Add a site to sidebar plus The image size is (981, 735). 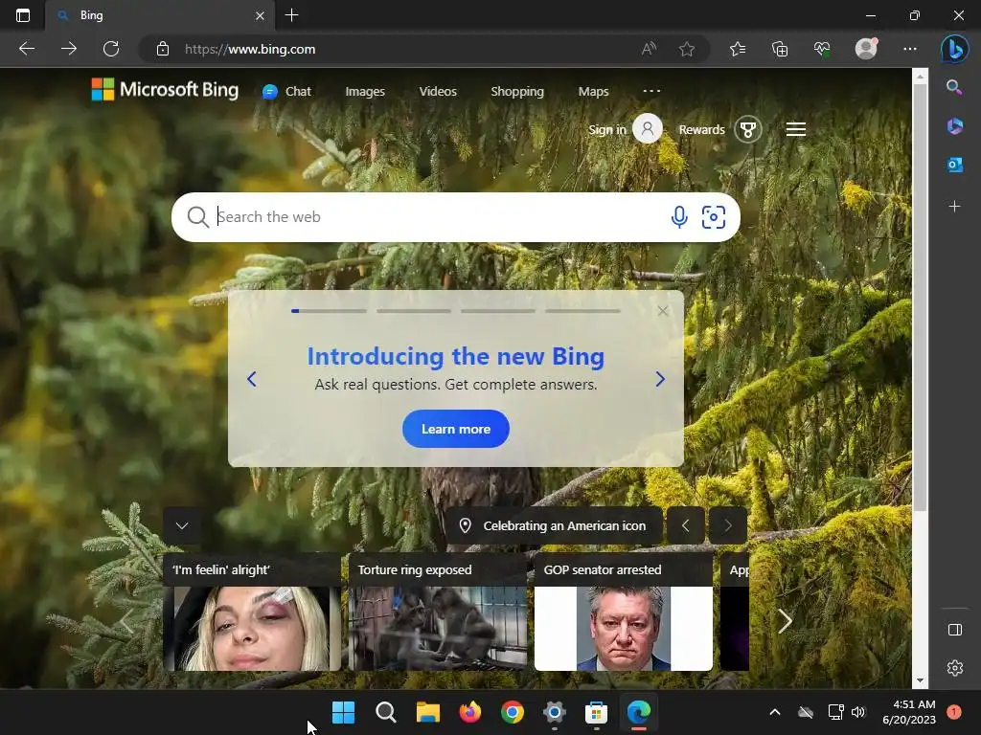pos(955,207)
